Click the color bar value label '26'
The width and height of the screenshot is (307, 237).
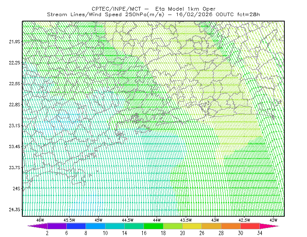point(202,233)
